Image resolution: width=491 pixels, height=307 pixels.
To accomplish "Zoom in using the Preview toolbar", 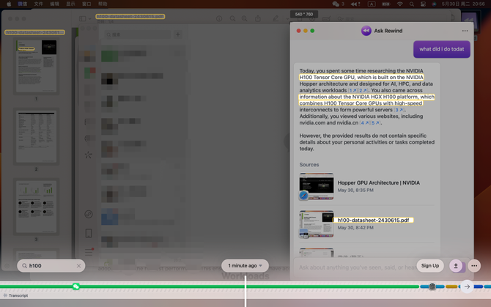I will [x=244, y=18].
